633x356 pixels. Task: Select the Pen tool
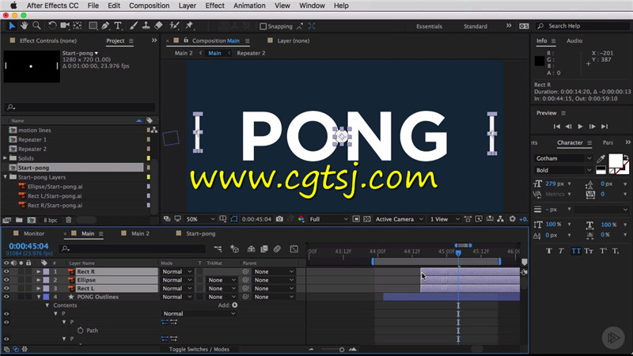pyautogui.click(x=105, y=26)
